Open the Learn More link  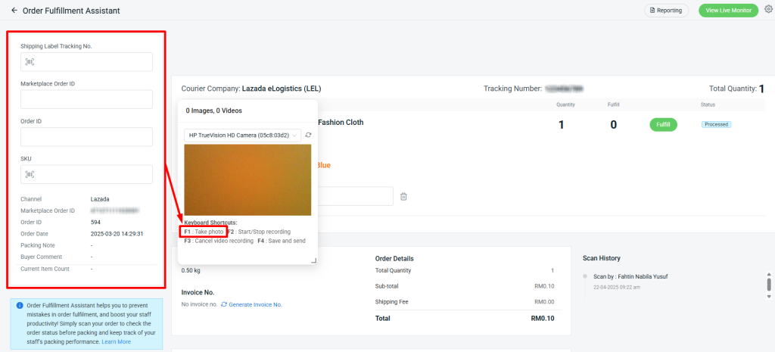click(x=116, y=342)
